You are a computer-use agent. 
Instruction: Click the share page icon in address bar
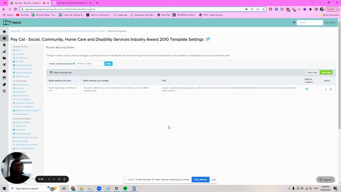(x=258, y=9)
